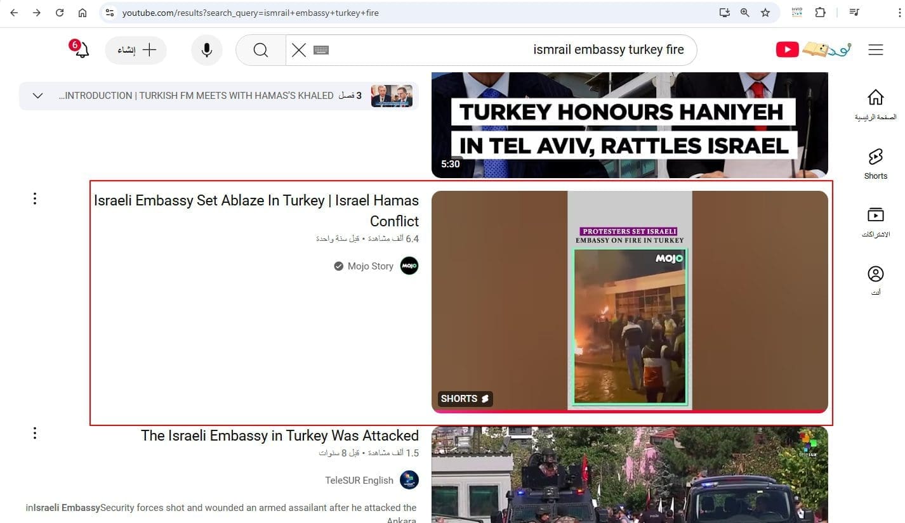Open the browser extensions puzzle icon
Image resolution: width=905 pixels, height=523 pixels.
(x=820, y=13)
